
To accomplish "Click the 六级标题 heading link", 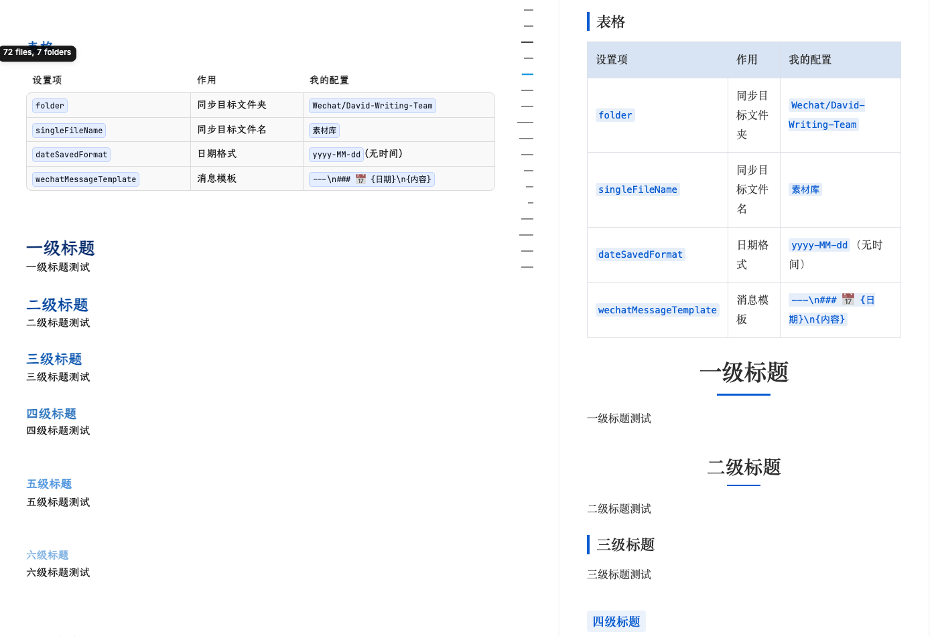I will 48,555.
